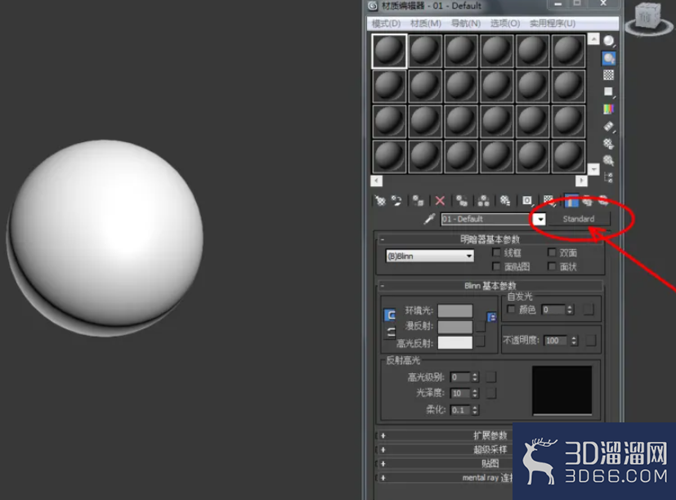Open the 选项(O) menu
Viewport: 676px width, 500px height.
point(505,23)
